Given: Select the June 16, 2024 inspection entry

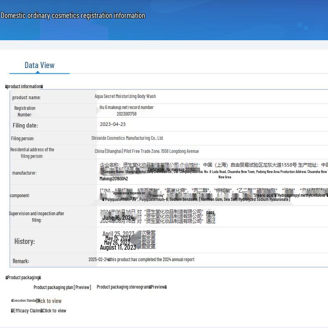Looking at the screenshot, I should [118, 218].
